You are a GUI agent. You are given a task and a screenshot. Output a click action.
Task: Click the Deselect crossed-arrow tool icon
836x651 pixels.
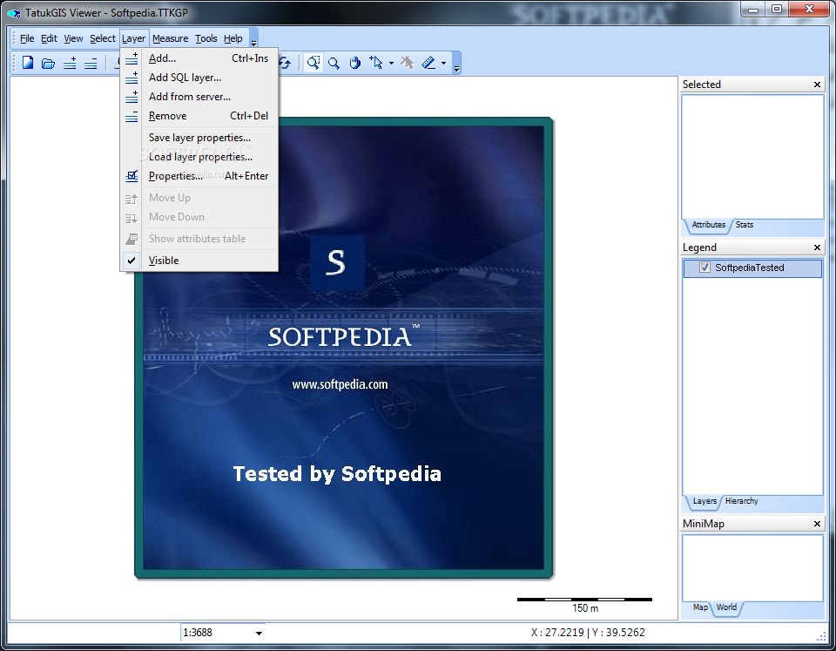click(x=408, y=63)
